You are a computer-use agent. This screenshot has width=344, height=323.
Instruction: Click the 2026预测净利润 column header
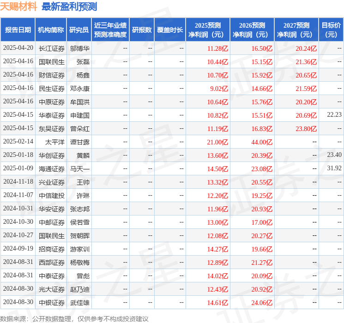point(252,30)
